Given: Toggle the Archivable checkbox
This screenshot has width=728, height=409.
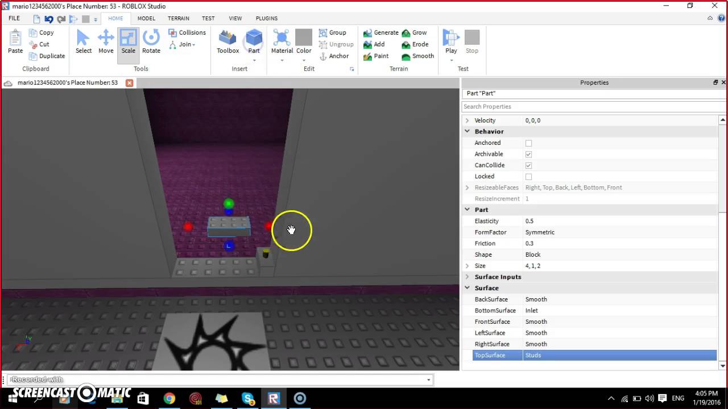Looking at the screenshot, I should point(528,155).
